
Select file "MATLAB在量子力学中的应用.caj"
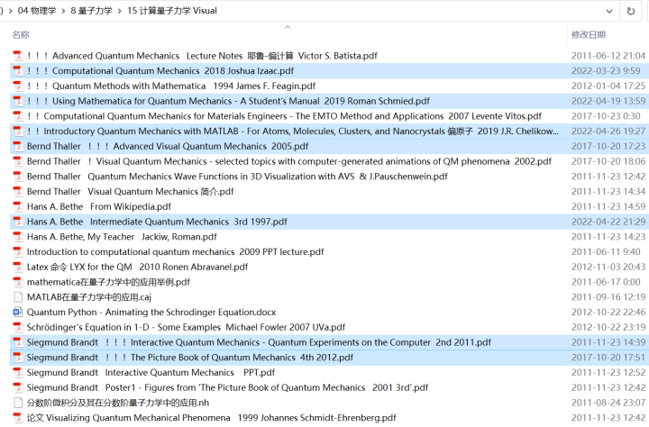click(x=89, y=297)
